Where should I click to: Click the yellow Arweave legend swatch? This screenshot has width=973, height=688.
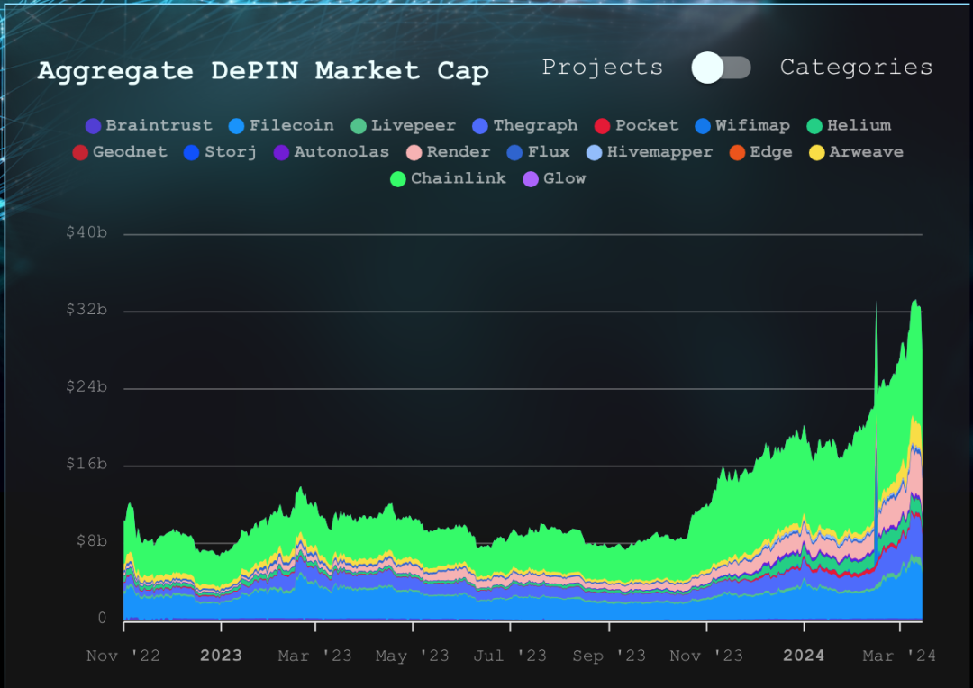coord(817,152)
